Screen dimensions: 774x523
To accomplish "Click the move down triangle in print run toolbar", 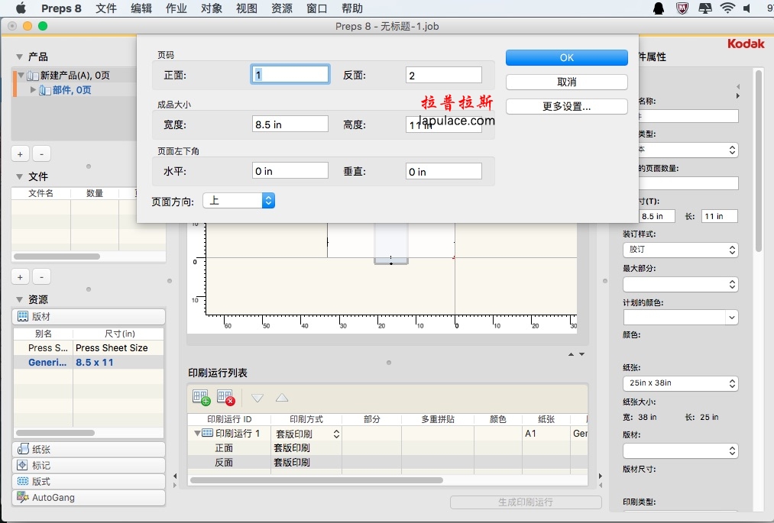I will coord(257,398).
